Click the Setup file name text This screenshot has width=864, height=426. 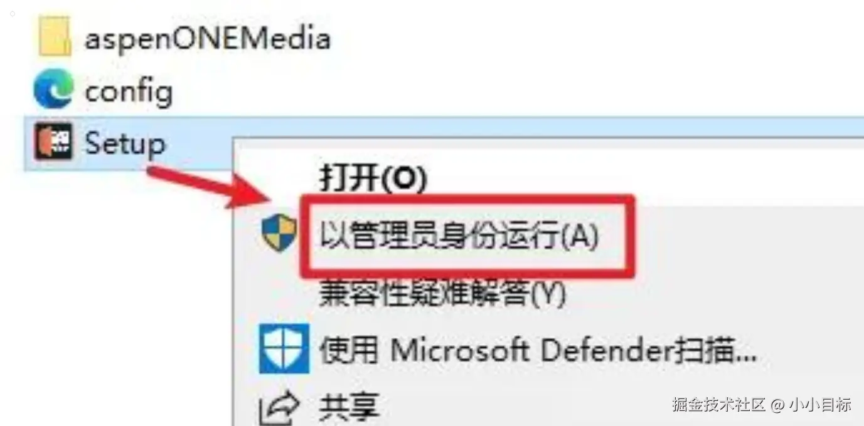click(x=125, y=145)
